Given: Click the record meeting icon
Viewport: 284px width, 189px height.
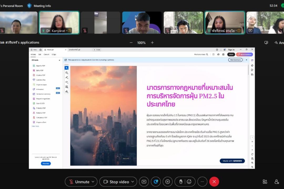Looking at the screenshot, I should tap(168, 182).
